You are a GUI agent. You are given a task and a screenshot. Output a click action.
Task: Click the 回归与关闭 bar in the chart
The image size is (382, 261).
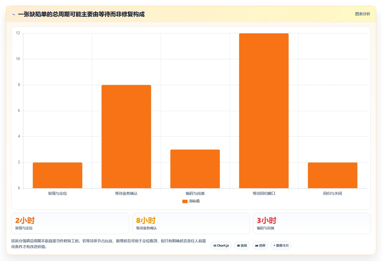(333, 175)
